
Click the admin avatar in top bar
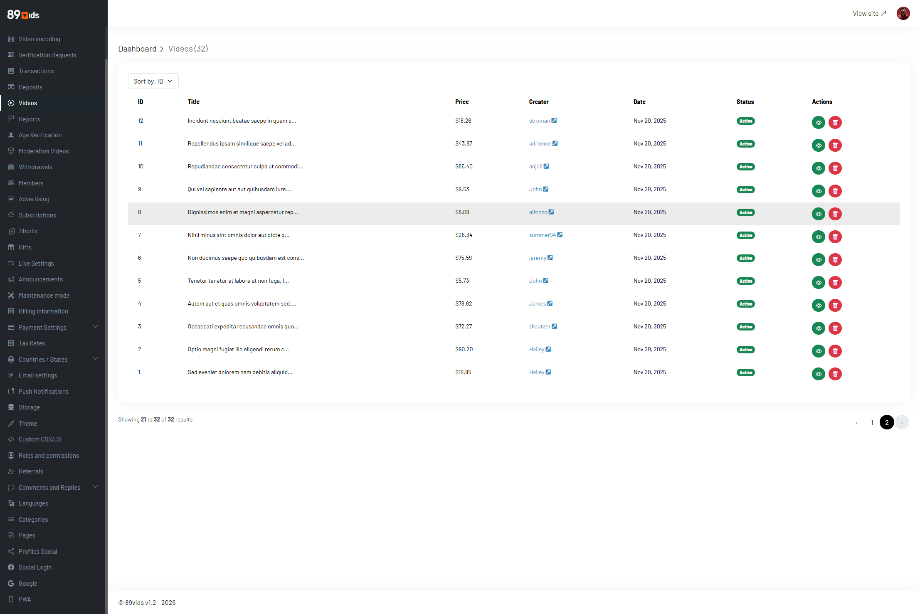click(x=903, y=14)
